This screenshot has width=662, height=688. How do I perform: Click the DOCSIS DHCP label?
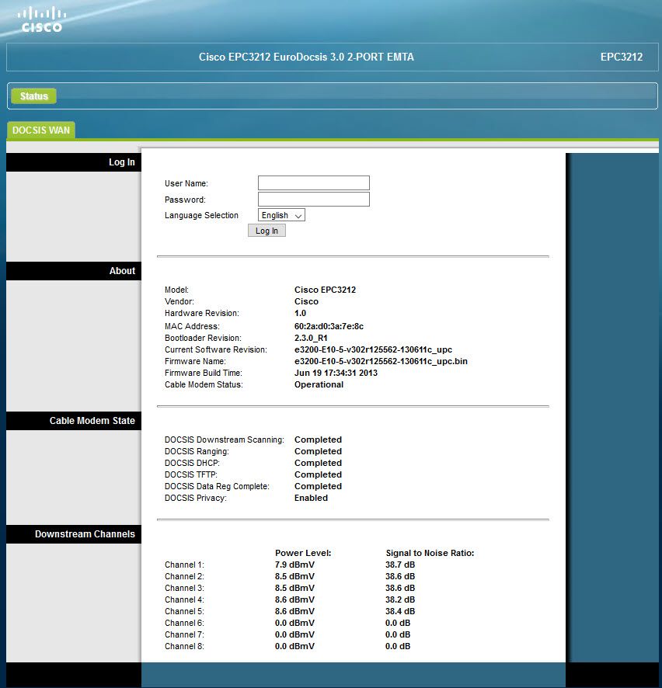point(192,463)
